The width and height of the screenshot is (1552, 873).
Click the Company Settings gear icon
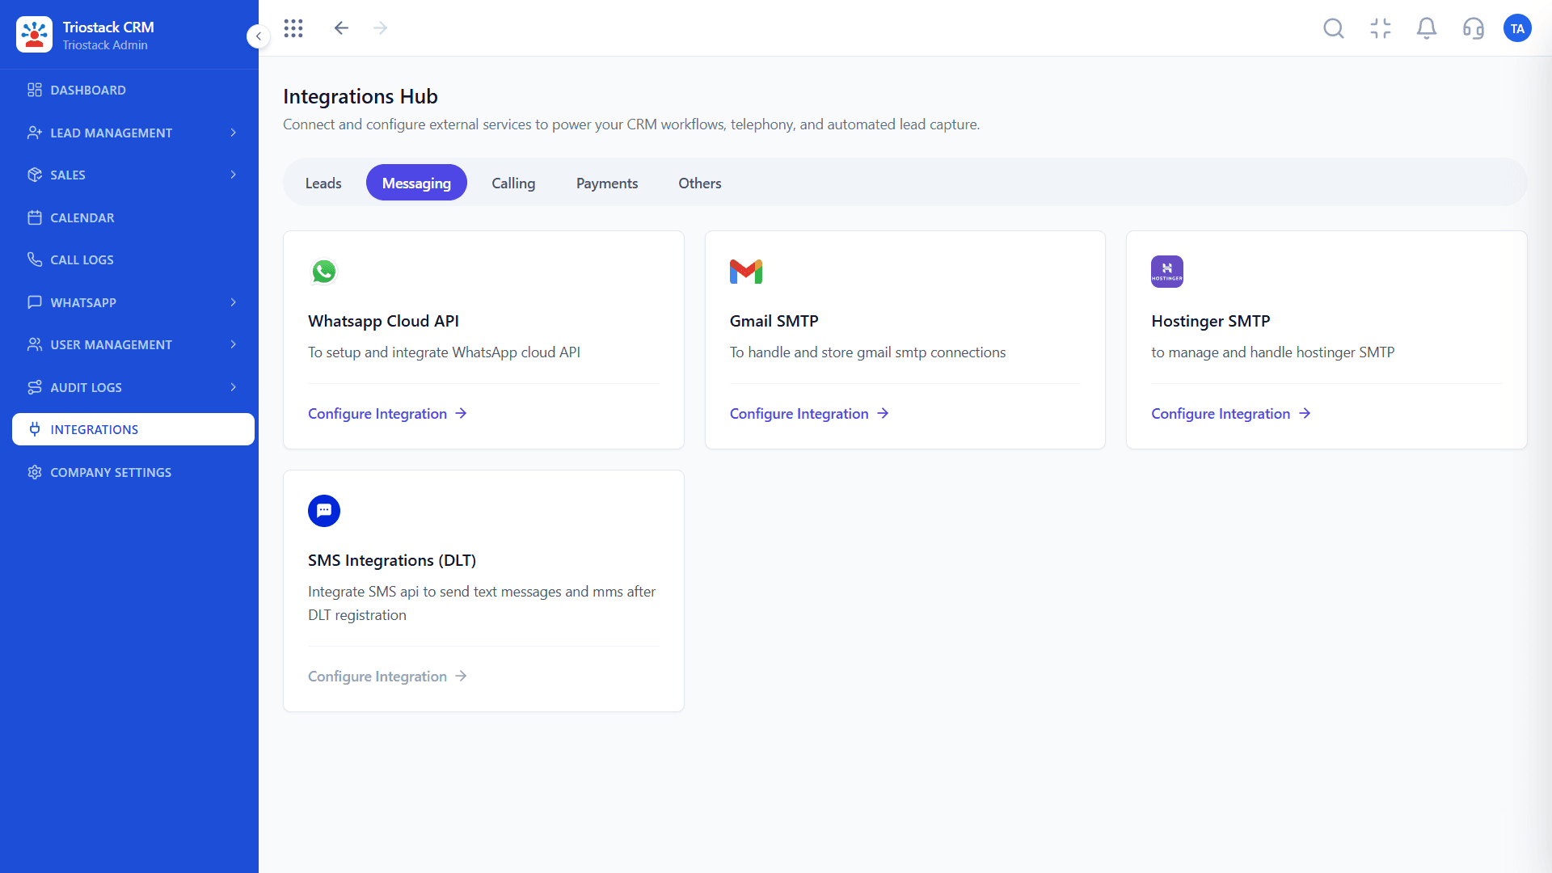(35, 472)
